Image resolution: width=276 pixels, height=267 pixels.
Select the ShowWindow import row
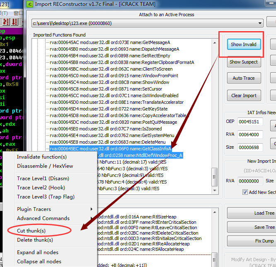pyautogui.click(x=109, y=82)
